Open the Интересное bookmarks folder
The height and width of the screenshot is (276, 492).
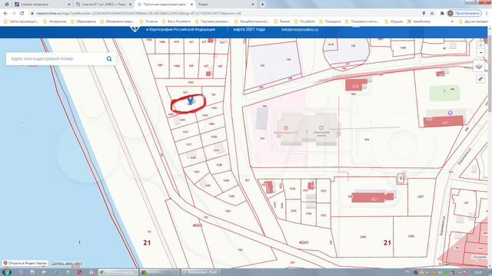click(55, 21)
